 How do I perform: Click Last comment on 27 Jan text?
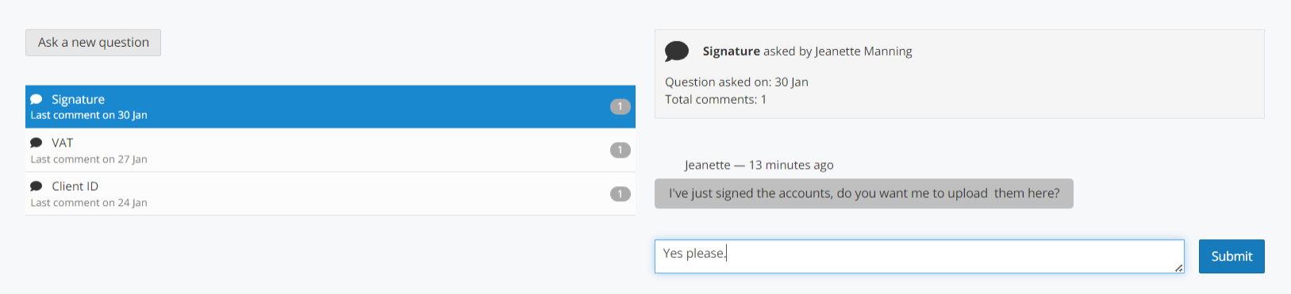click(x=89, y=159)
